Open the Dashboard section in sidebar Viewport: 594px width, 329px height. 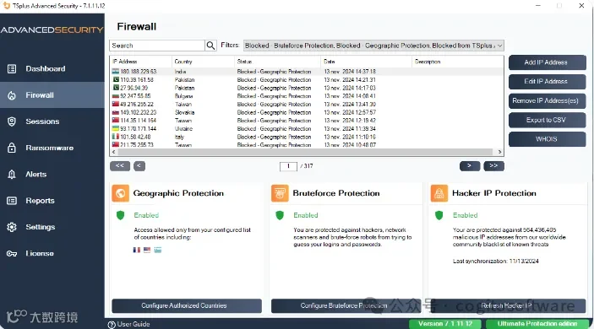tap(52, 69)
